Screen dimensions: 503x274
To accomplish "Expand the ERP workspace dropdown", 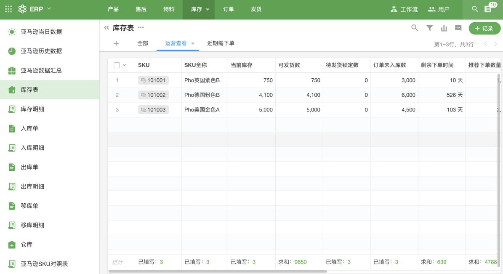I will coord(48,8).
